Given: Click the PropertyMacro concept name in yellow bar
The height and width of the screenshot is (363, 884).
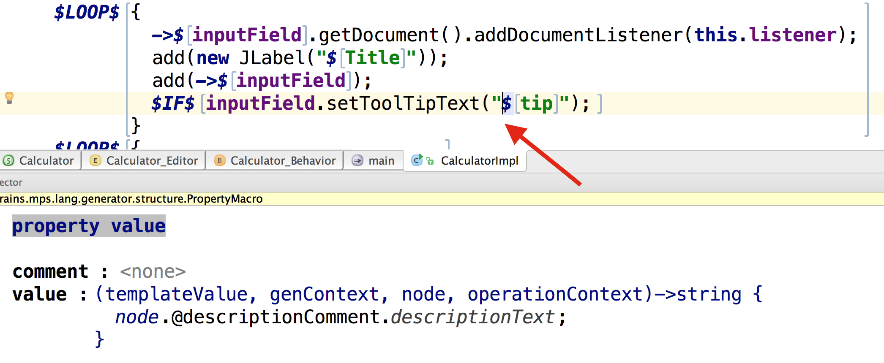Looking at the screenshot, I should point(225,199).
